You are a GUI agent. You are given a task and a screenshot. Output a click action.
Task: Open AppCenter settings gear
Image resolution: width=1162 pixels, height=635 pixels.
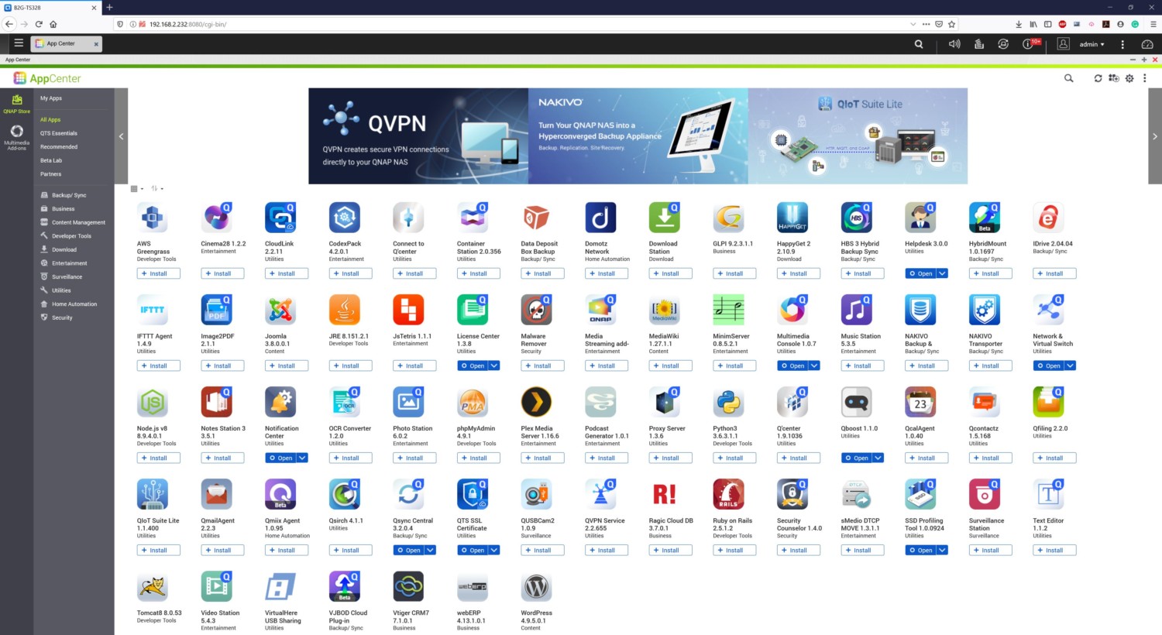coord(1129,78)
